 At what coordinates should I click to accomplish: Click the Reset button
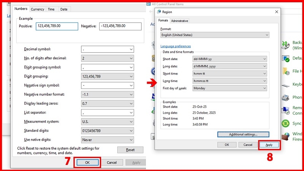[130, 150]
